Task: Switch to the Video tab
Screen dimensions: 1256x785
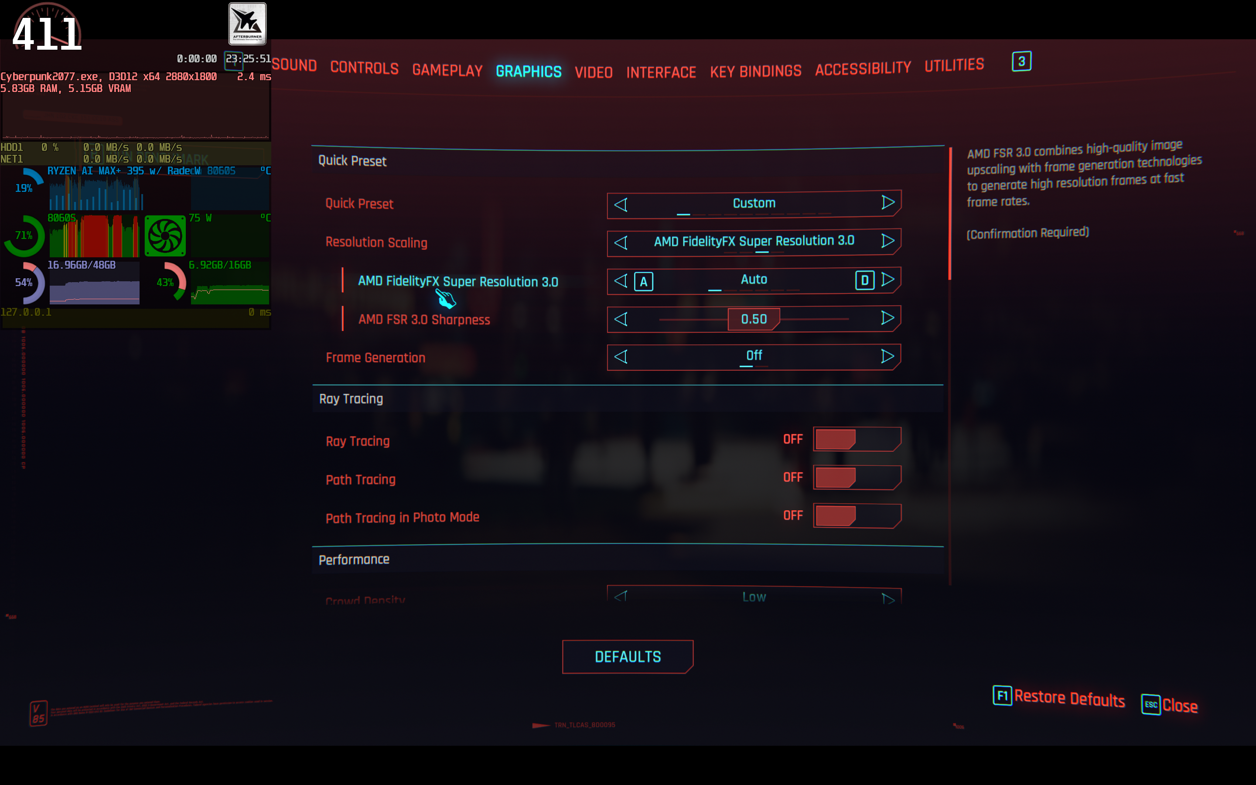Action: click(x=593, y=72)
